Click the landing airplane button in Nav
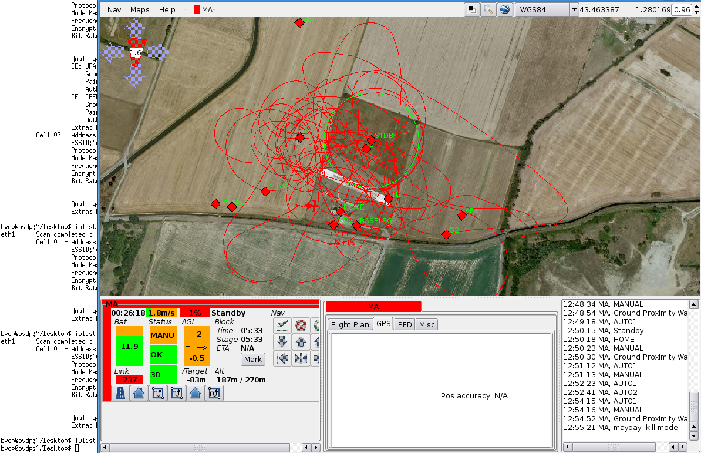 [283, 324]
